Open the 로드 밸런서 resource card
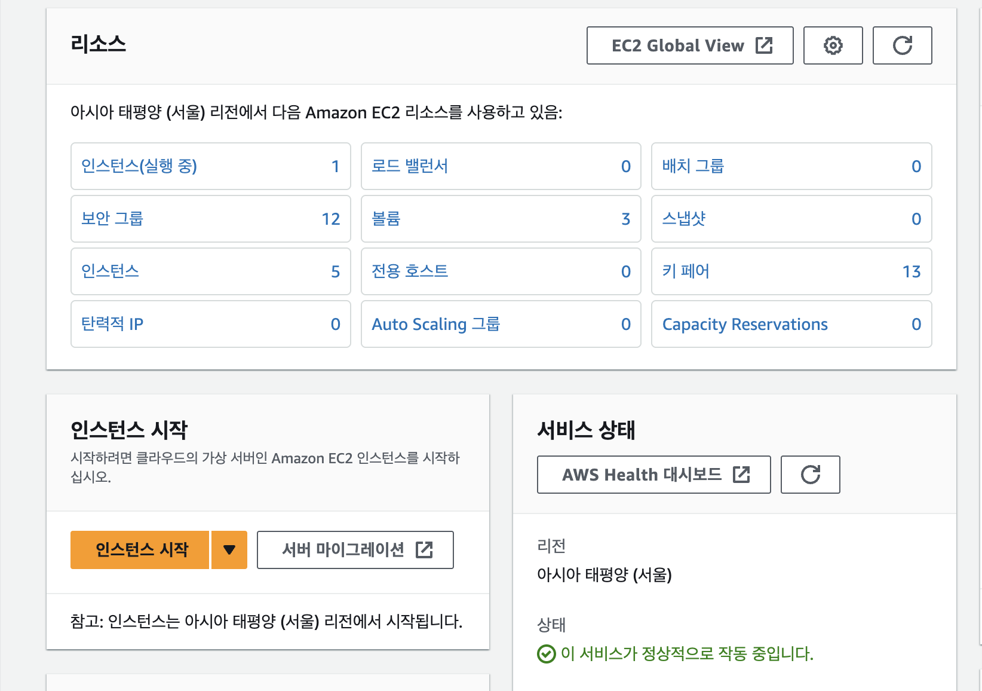The width and height of the screenshot is (982, 691). pyautogui.click(x=501, y=166)
